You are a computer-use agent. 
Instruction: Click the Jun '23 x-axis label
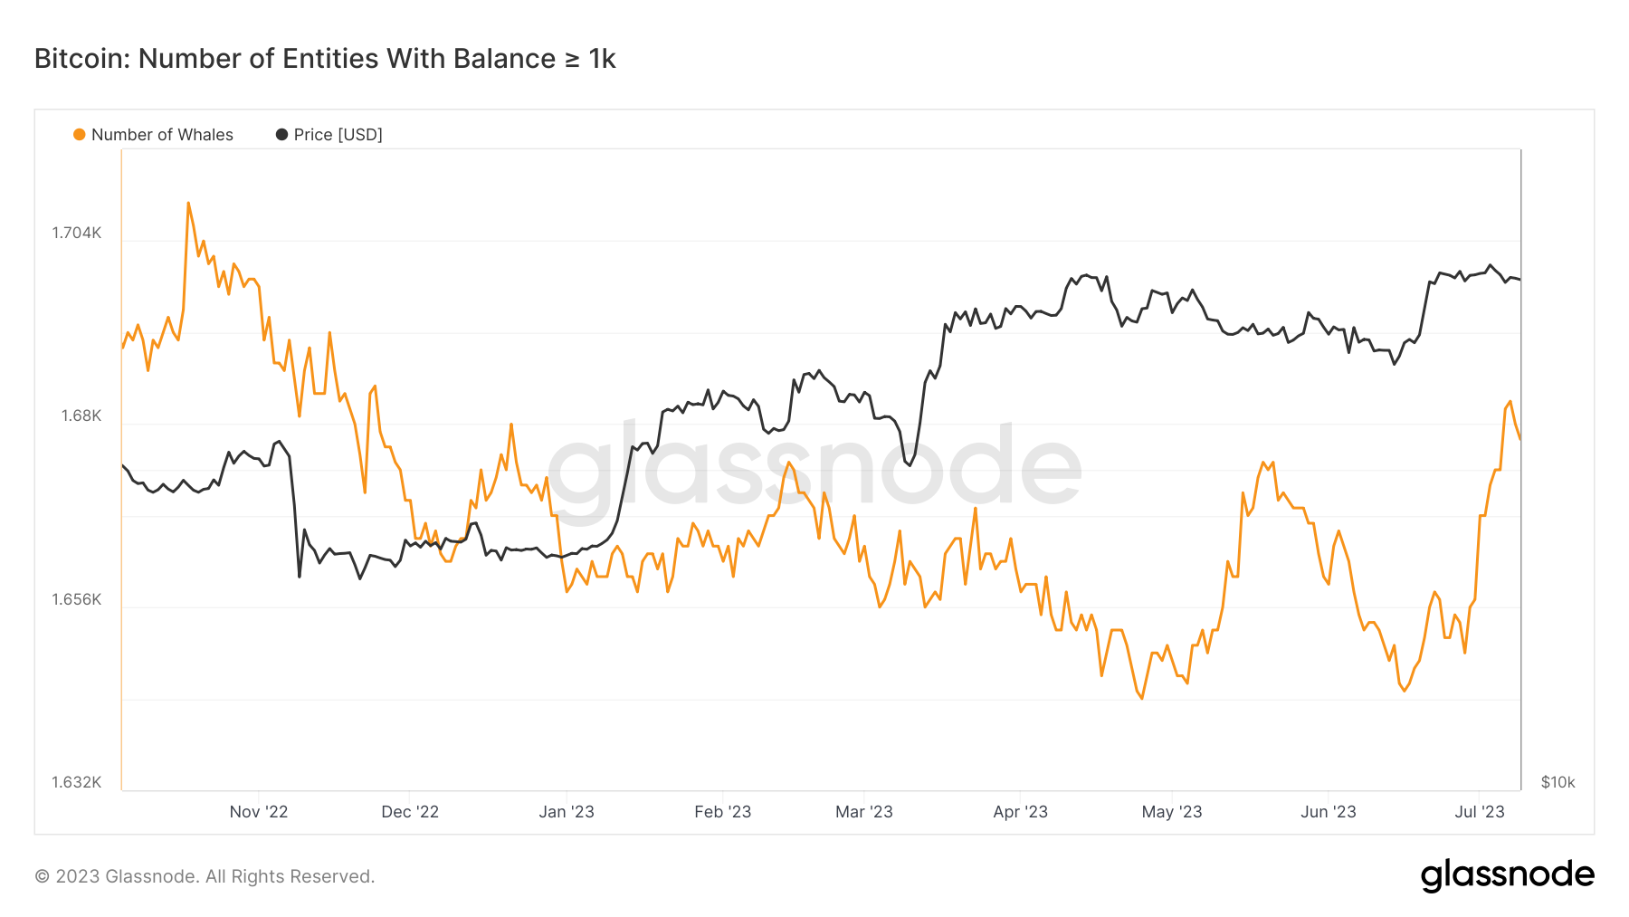point(1329,812)
